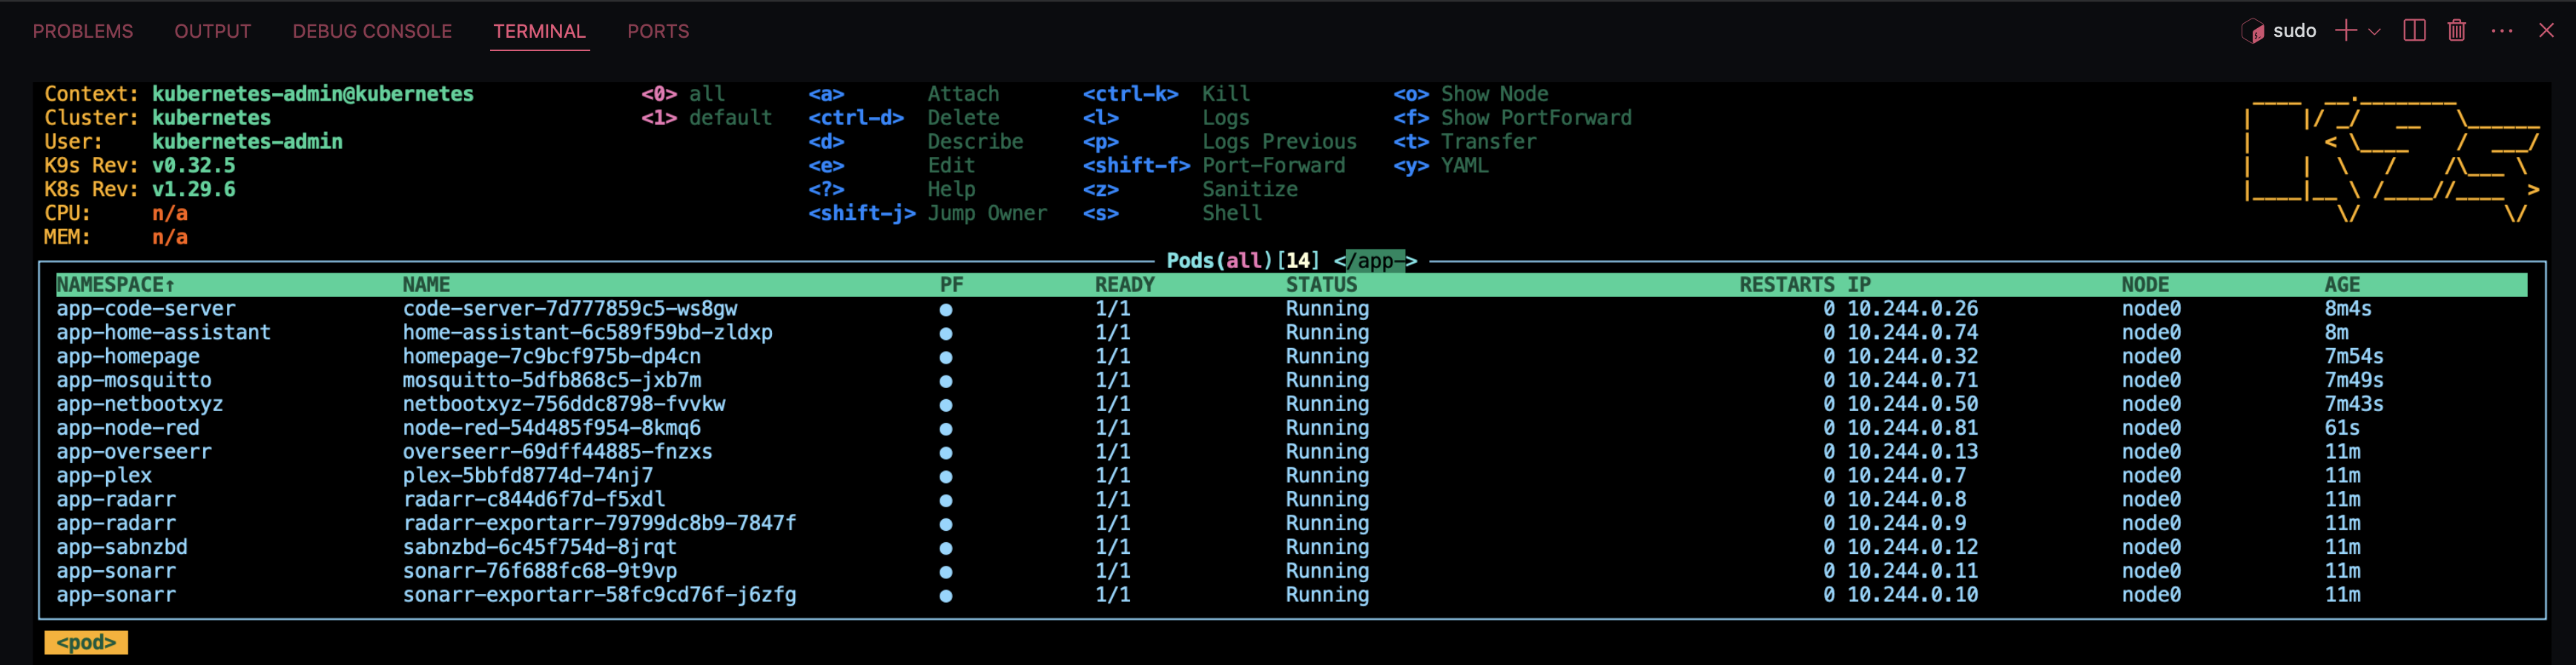Image resolution: width=2576 pixels, height=665 pixels.
Task: Click the port-forward dot for homepage pod
Action: 945,358
